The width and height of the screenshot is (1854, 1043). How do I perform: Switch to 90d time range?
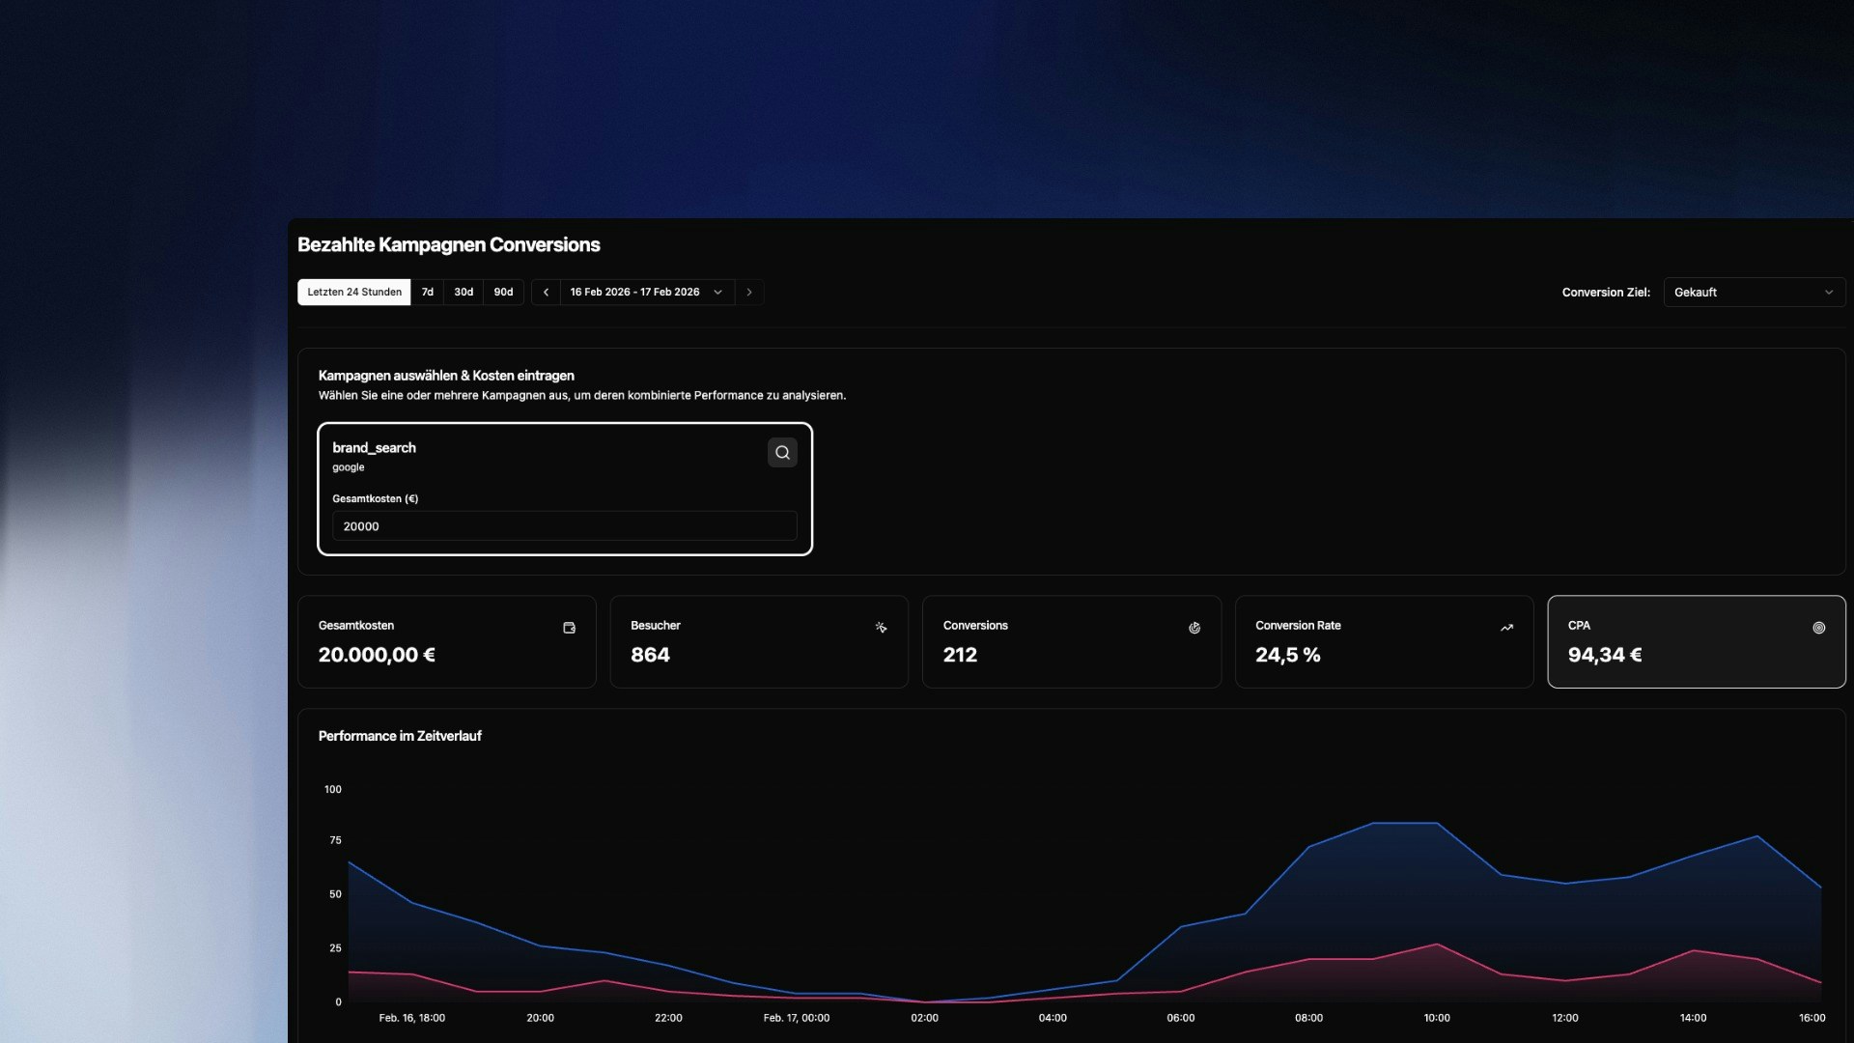click(503, 292)
